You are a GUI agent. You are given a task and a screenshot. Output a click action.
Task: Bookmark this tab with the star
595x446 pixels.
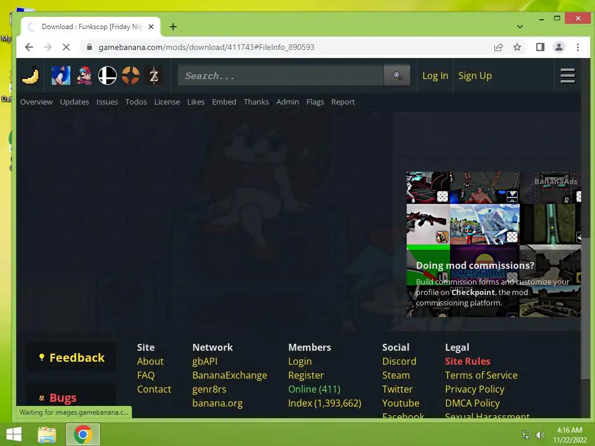click(517, 47)
